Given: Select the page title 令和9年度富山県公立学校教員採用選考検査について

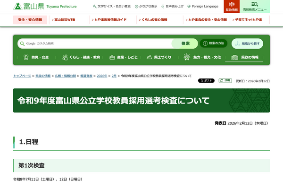Looking at the screenshot, I should [x=113, y=101].
